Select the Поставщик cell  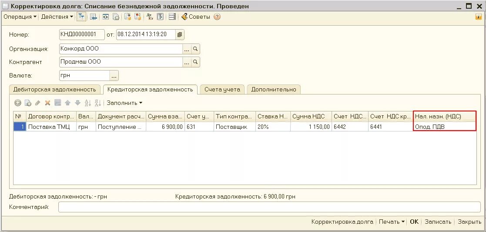click(x=235, y=127)
